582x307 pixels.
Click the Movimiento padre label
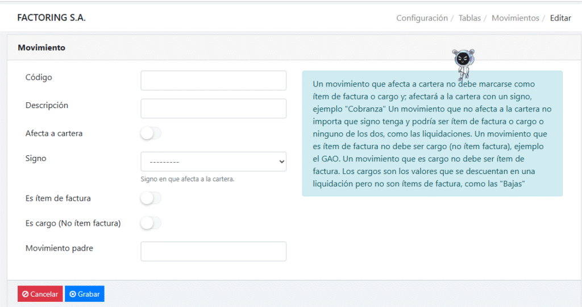tap(59, 248)
